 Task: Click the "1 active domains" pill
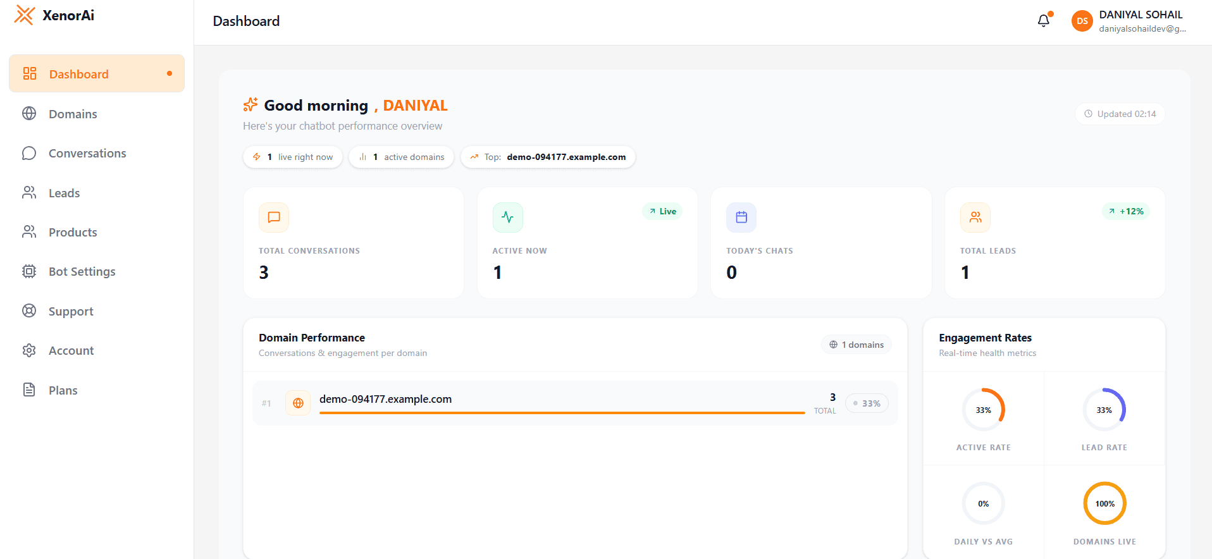coord(401,157)
